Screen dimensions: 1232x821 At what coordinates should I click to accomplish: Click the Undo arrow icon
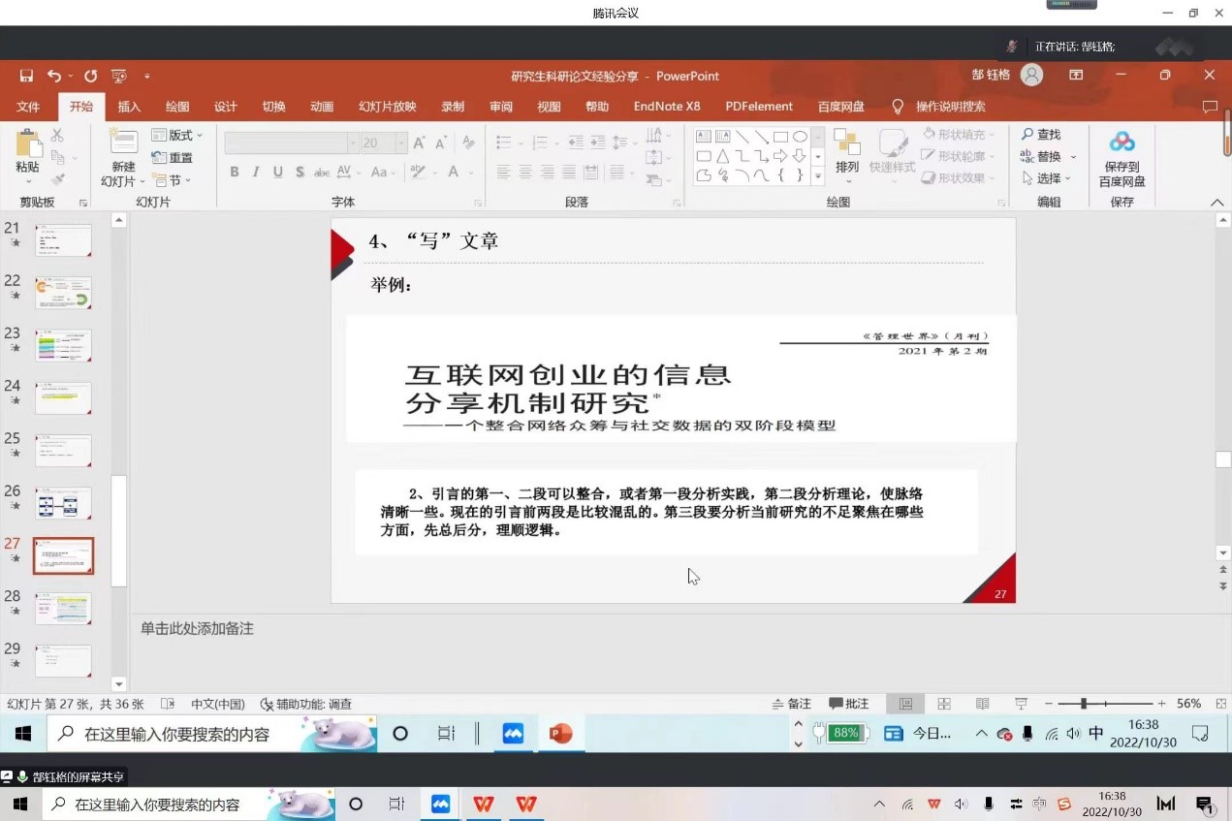pos(54,76)
